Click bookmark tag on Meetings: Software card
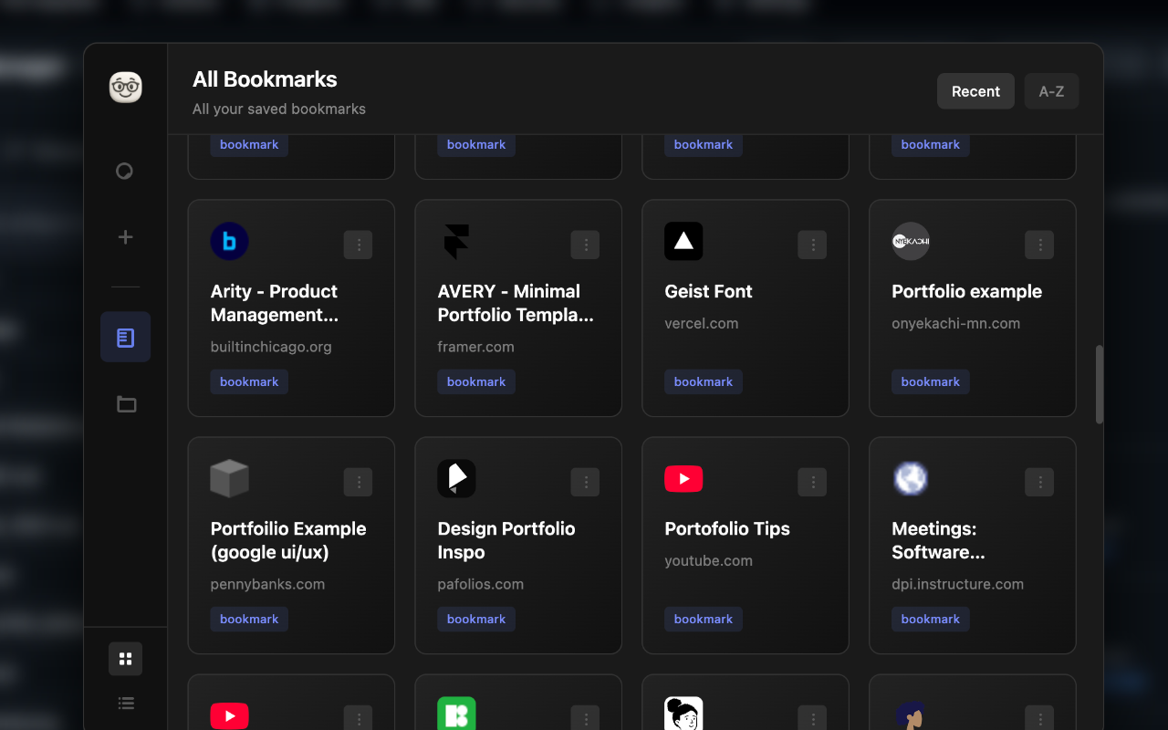The height and width of the screenshot is (730, 1168). 931,619
